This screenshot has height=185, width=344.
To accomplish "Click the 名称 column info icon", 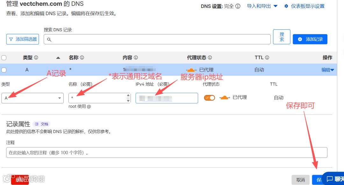I will (x=82, y=57).
